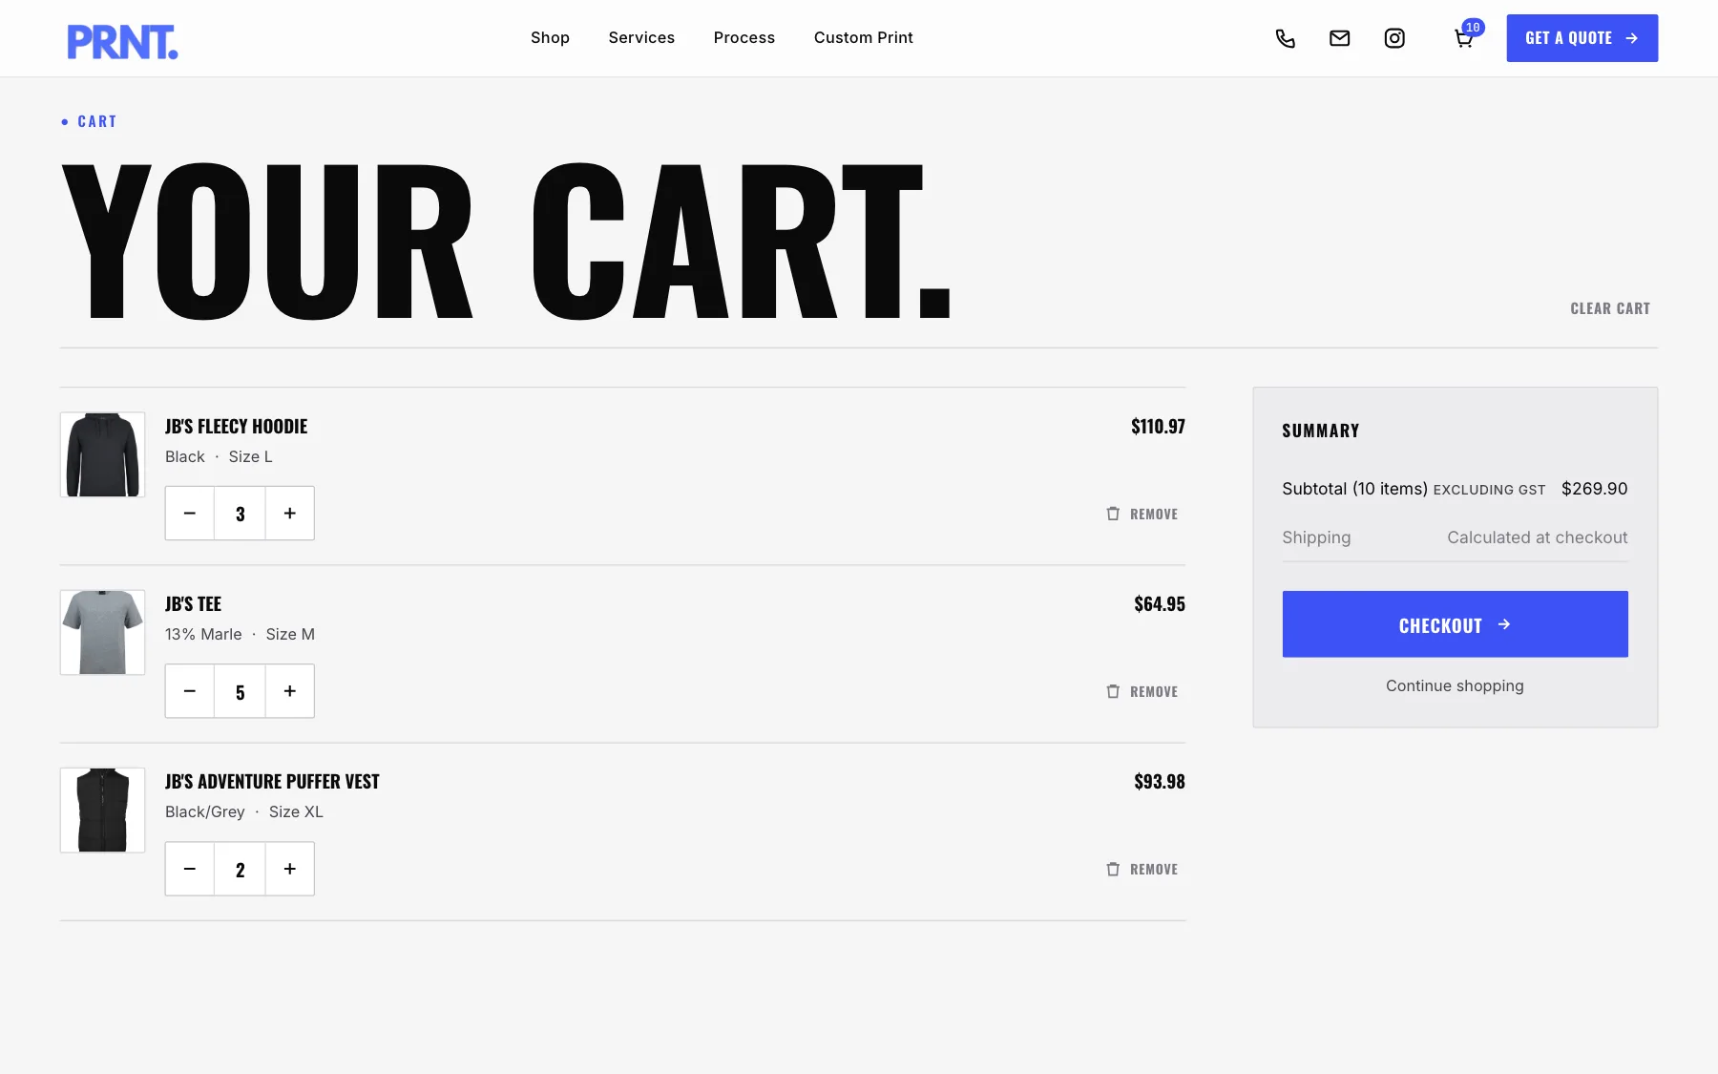Remove JB's Tee from cart
Viewport: 1718px width, 1074px height.
pyautogui.click(x=1142, y=691)
